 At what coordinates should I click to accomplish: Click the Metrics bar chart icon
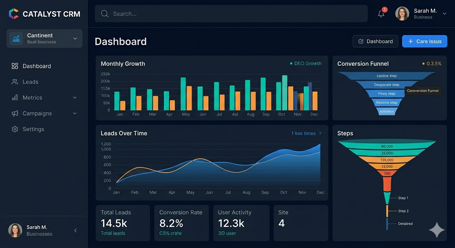coord(15,98)
